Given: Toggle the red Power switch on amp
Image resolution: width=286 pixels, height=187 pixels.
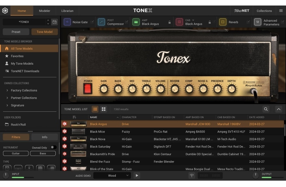Looking at the screenshot, I should pos(88,89).
